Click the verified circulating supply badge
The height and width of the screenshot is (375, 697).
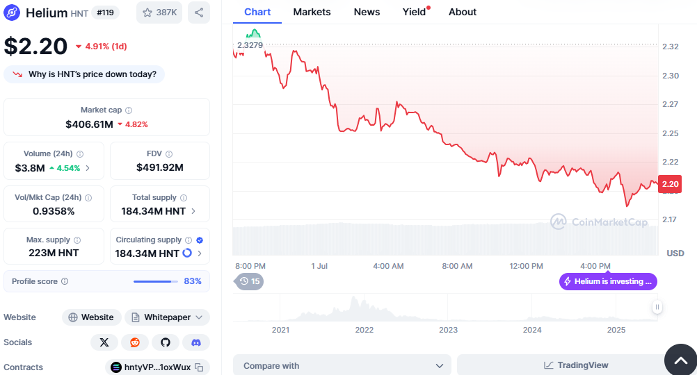200,240
